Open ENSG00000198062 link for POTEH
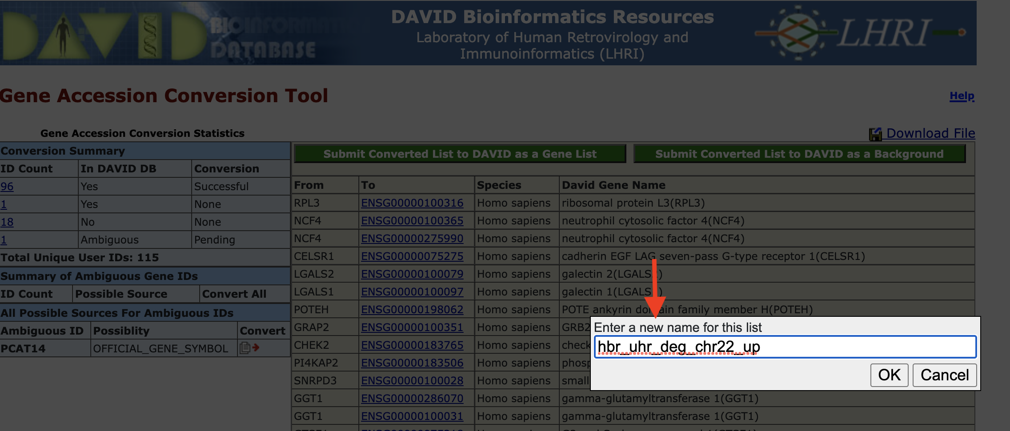Screen dimensions: 1010x431 (412, 310)
